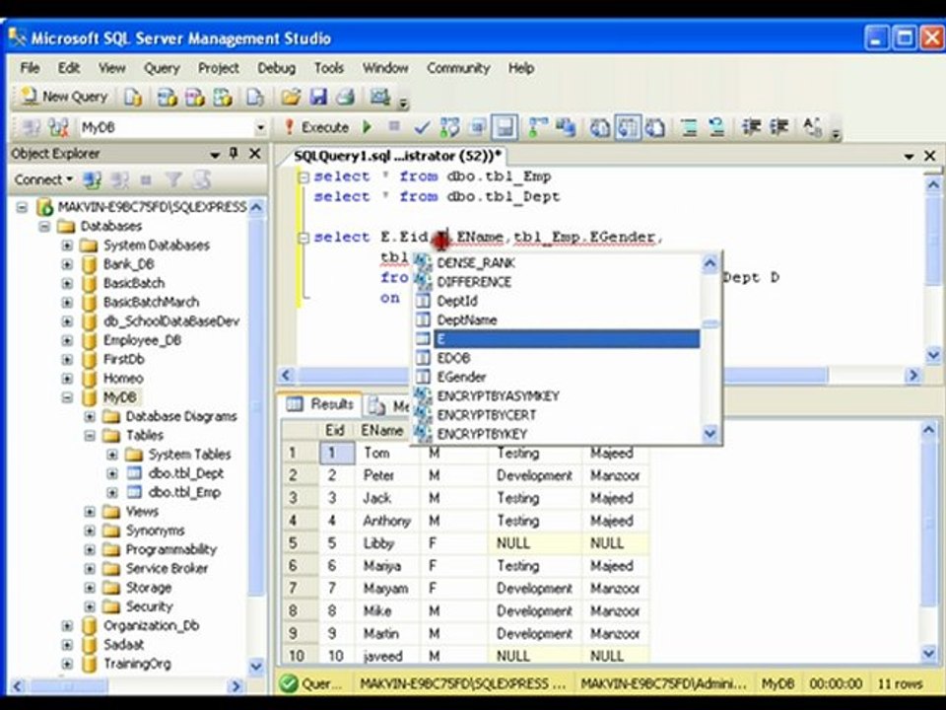This screenshot has width=946, height=710.
Task: Expand the dbo.tbl_Emp table node
Action: click(x=112, y=493)
